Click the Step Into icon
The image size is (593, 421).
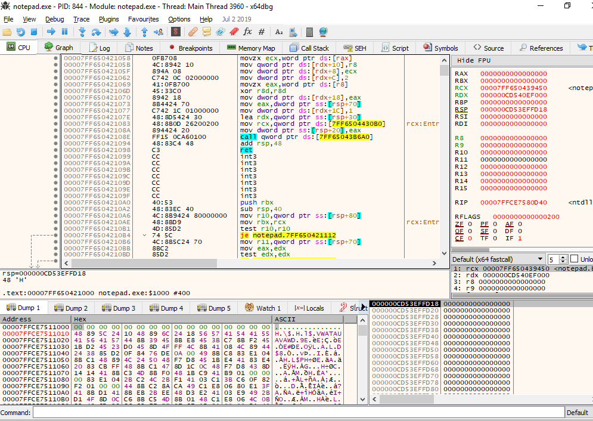tap(82, 32)
